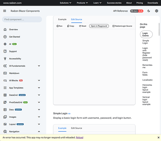This screenshot has width=161, height=141.
Task: Jump to Login with Register section
Action: 147,54
